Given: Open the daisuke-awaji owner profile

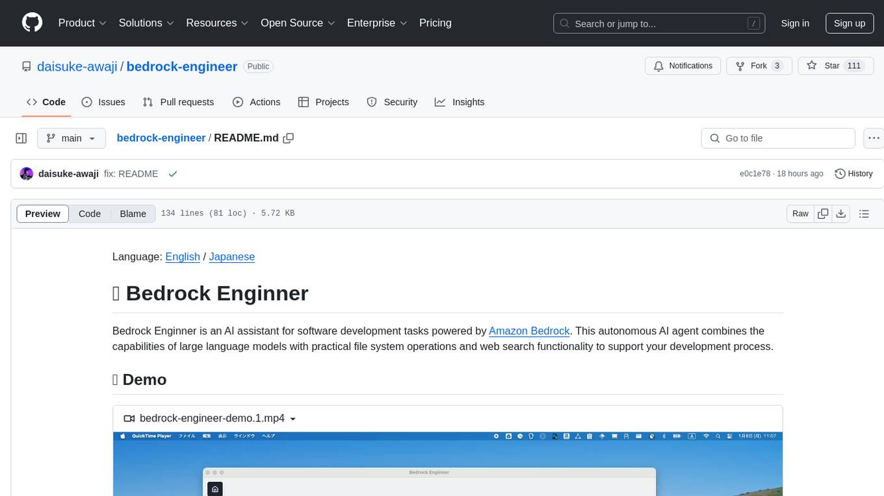Looking at the screenshot, I should click(x=77, y=66).
